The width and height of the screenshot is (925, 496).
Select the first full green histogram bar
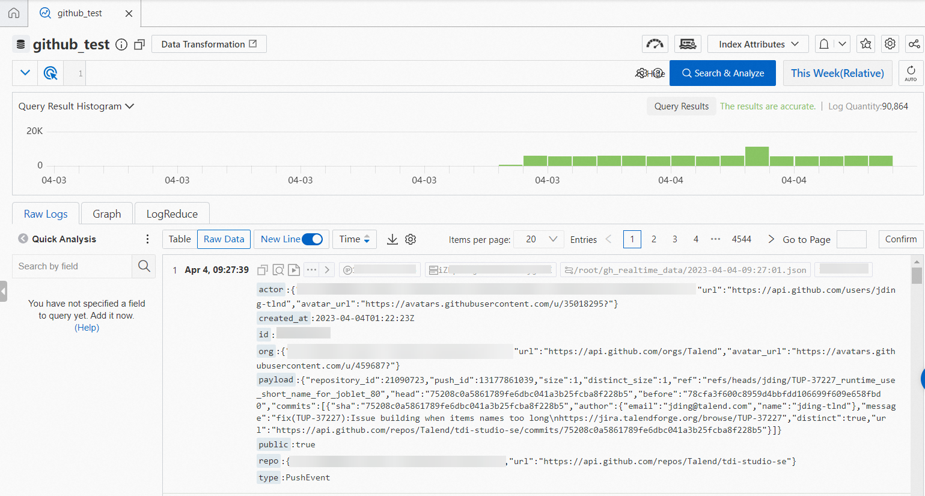(x=535, y=161)
